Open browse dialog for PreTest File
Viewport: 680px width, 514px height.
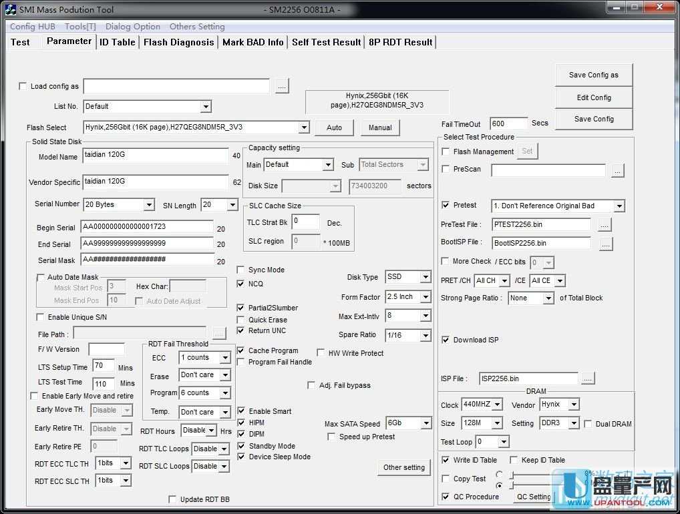click(605, 224)
